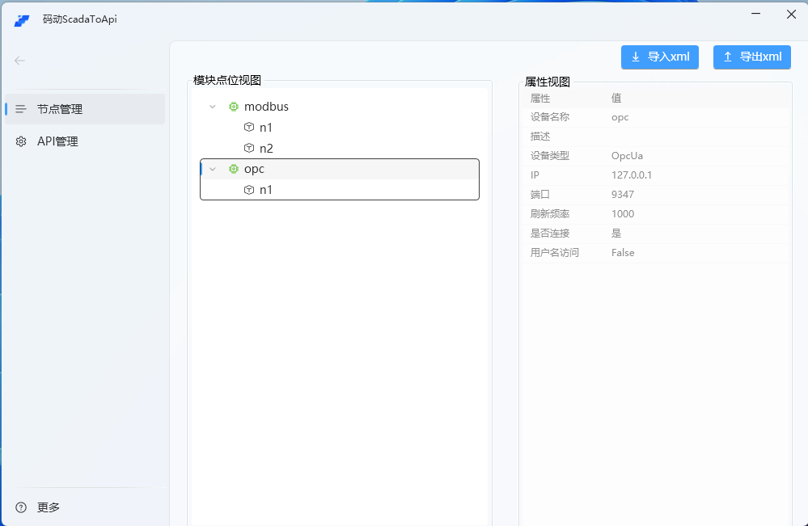The height and width of the screenshot is (526, 808).
Task: Select the hexagon icon of node n1 under modbus
Action: coord(248,127)
